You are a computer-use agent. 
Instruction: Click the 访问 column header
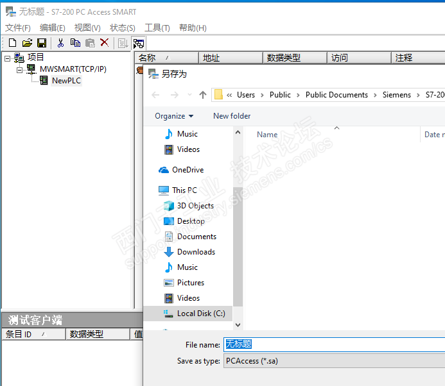[359, 58]
